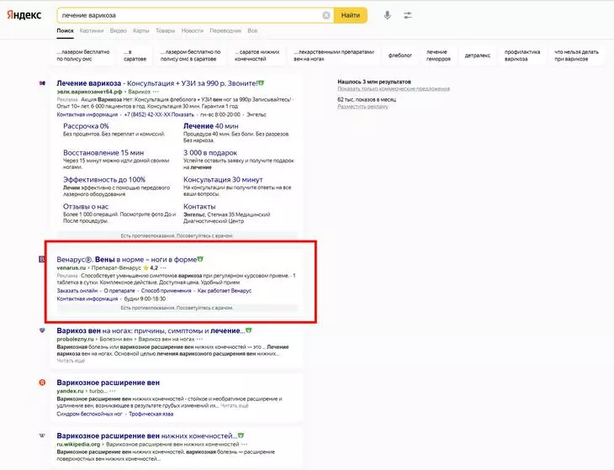Open Wikipedia 'Варикозное расширение вен нижних конечностей' result
This screenshot has height=470, width=614.
(147, 436)
